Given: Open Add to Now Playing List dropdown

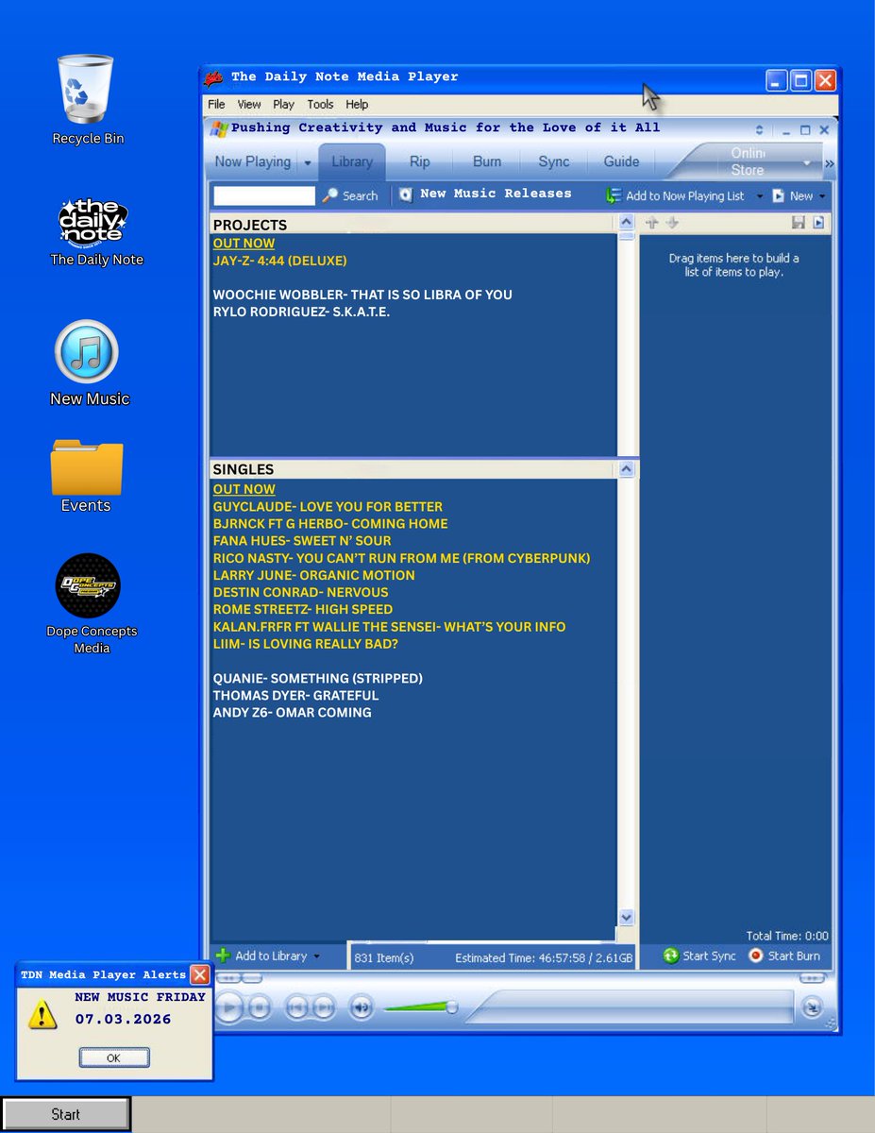Looking at the screenshot, I should pyautogui.click(x=760, y=196).
